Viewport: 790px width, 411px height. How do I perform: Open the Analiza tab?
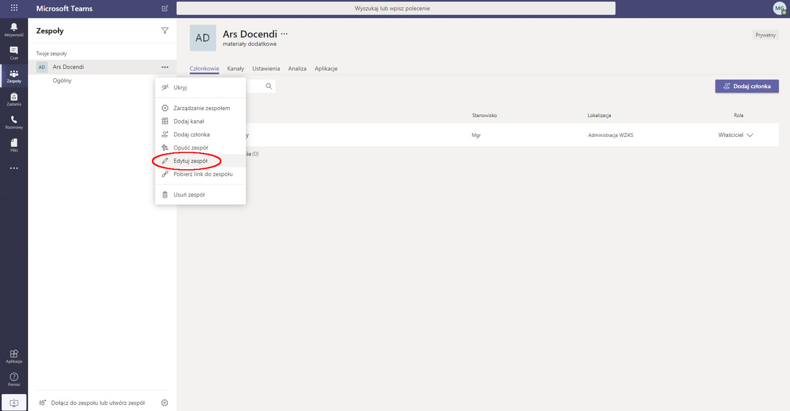[x=297, y=69]
